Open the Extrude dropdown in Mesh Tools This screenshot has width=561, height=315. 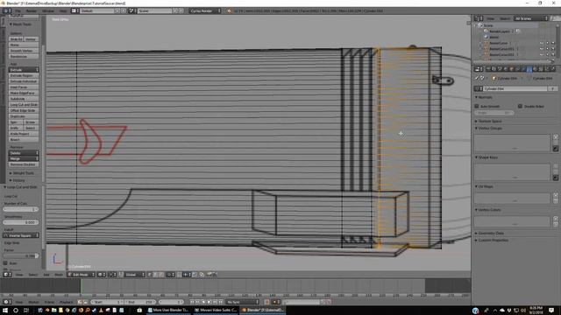[x=24, y=70]
